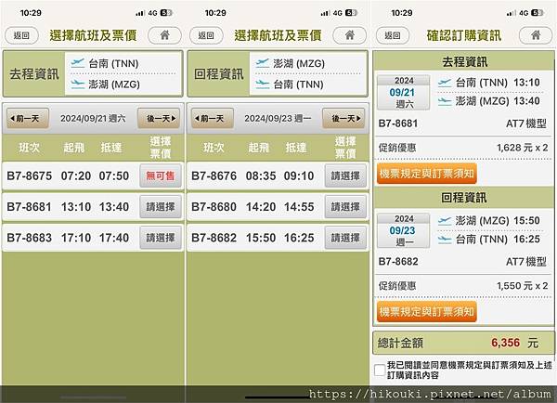Tap plane icon beside 台南 (TNN) 13:10
Screen dimensions: 557x403
pyautogui.click(x=445, y=83)
